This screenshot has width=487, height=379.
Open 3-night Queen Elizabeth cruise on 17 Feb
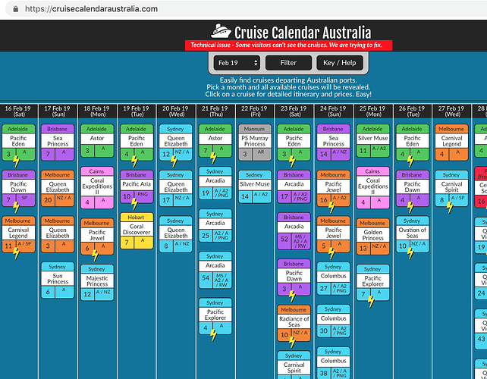[x=58, y=234]
